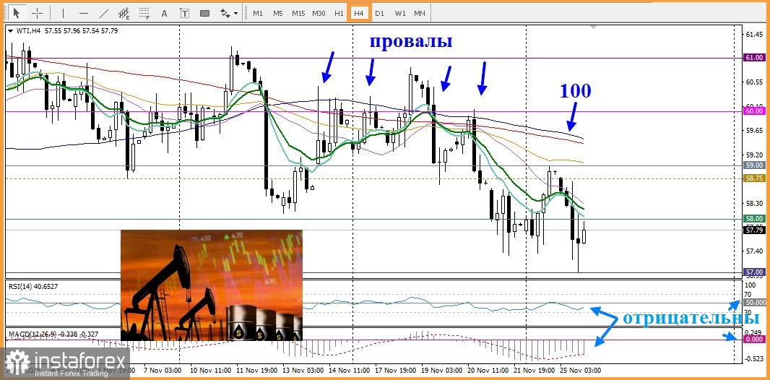Switch chart to MN timeframe
The width and height of the screenshot is (770, 380).
(420, 13)
